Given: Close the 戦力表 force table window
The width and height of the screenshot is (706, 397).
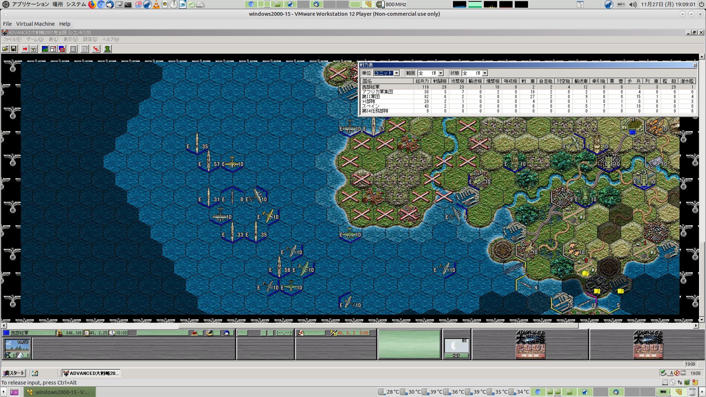Looking at the screenshot, I should tap(695, 65).
